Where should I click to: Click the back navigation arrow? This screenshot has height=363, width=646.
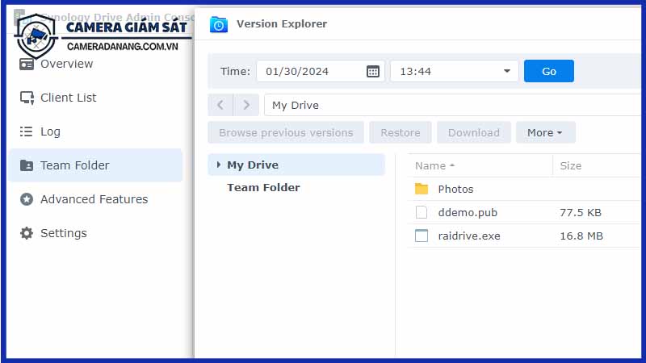(220, 105)
